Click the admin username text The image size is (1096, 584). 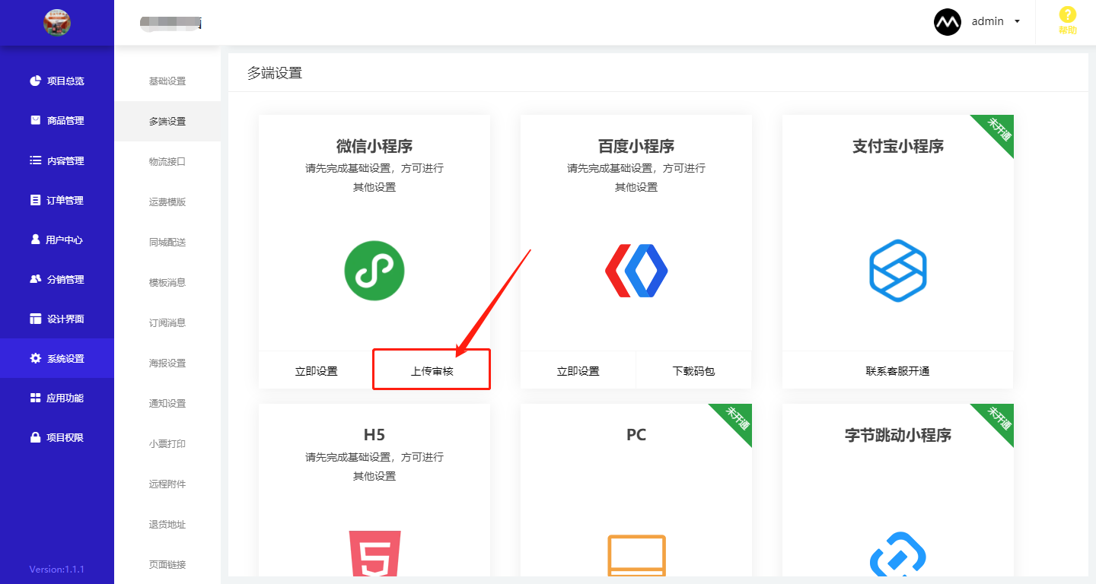coord(988,21)
